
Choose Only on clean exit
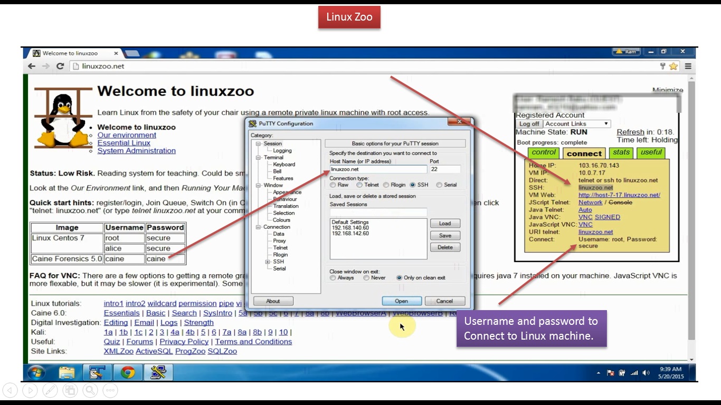399,278
